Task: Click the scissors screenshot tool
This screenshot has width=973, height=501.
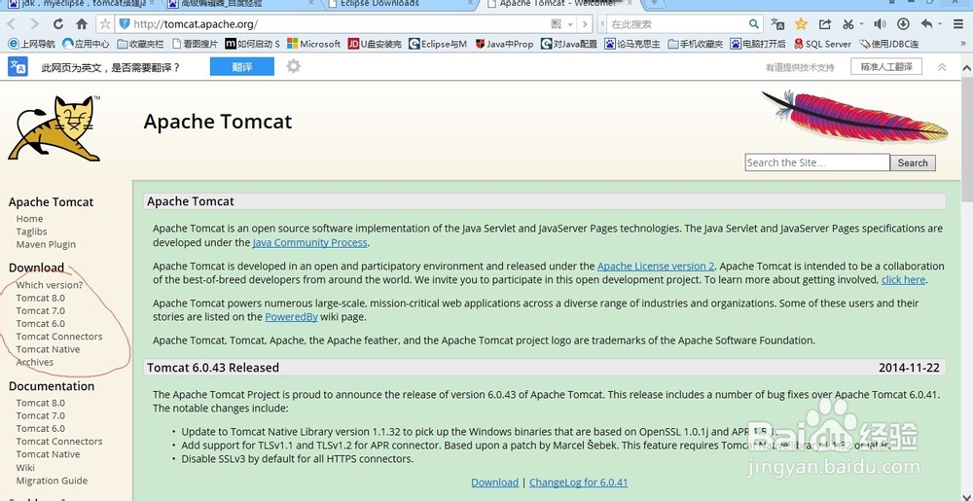Action: 847,24
